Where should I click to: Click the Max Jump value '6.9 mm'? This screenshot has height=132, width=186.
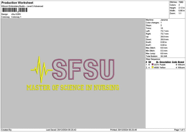click(164, 54)
